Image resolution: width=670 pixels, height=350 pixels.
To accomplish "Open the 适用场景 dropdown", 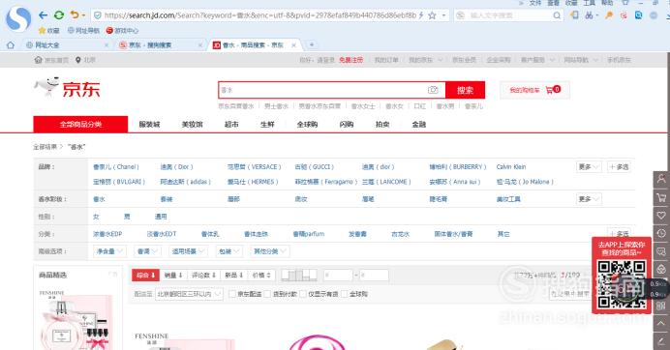I will coord(188,251).
